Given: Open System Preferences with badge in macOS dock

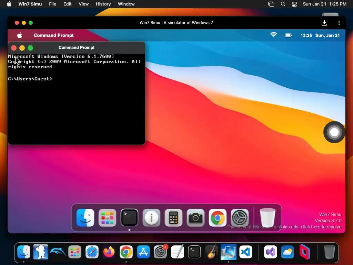Looking at the screenshot, I should click(x=160, y=252).
